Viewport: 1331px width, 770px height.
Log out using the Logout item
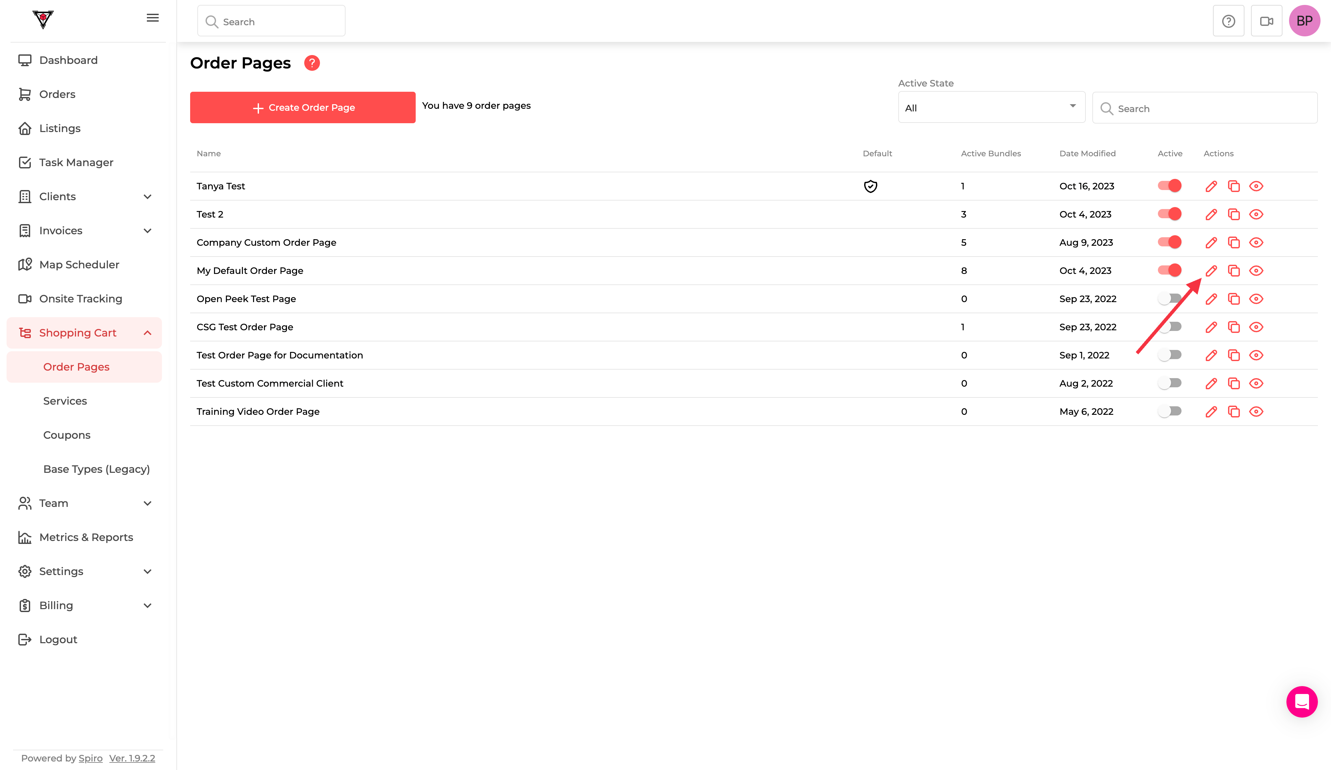click(85, 640)
